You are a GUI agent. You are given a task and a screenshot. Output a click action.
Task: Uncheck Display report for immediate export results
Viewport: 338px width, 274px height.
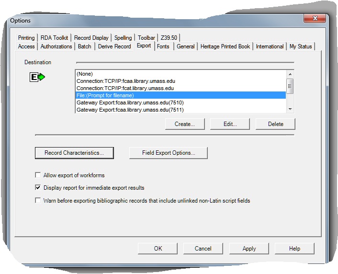coord(38,188)
